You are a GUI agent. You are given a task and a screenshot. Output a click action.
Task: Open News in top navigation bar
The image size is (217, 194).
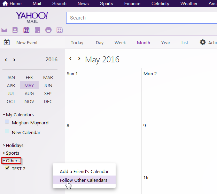coord(83,3)
